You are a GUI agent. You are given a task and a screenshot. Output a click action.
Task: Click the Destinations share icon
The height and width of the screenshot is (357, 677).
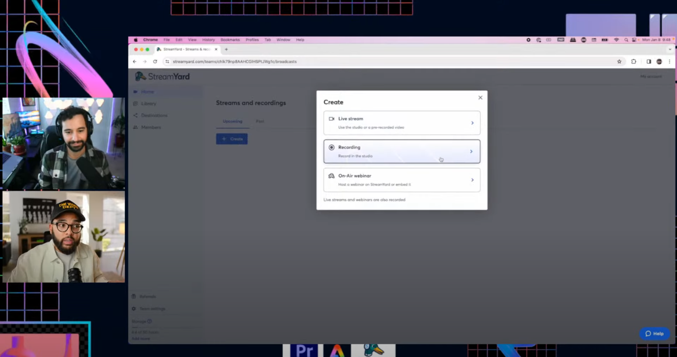pyautogui.click(x=135, y=115)
